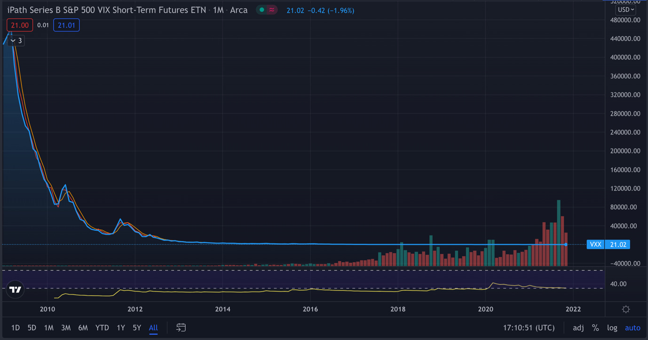
Task: Click the pink approximate-data wave icon
Action: tap(272, 10)
